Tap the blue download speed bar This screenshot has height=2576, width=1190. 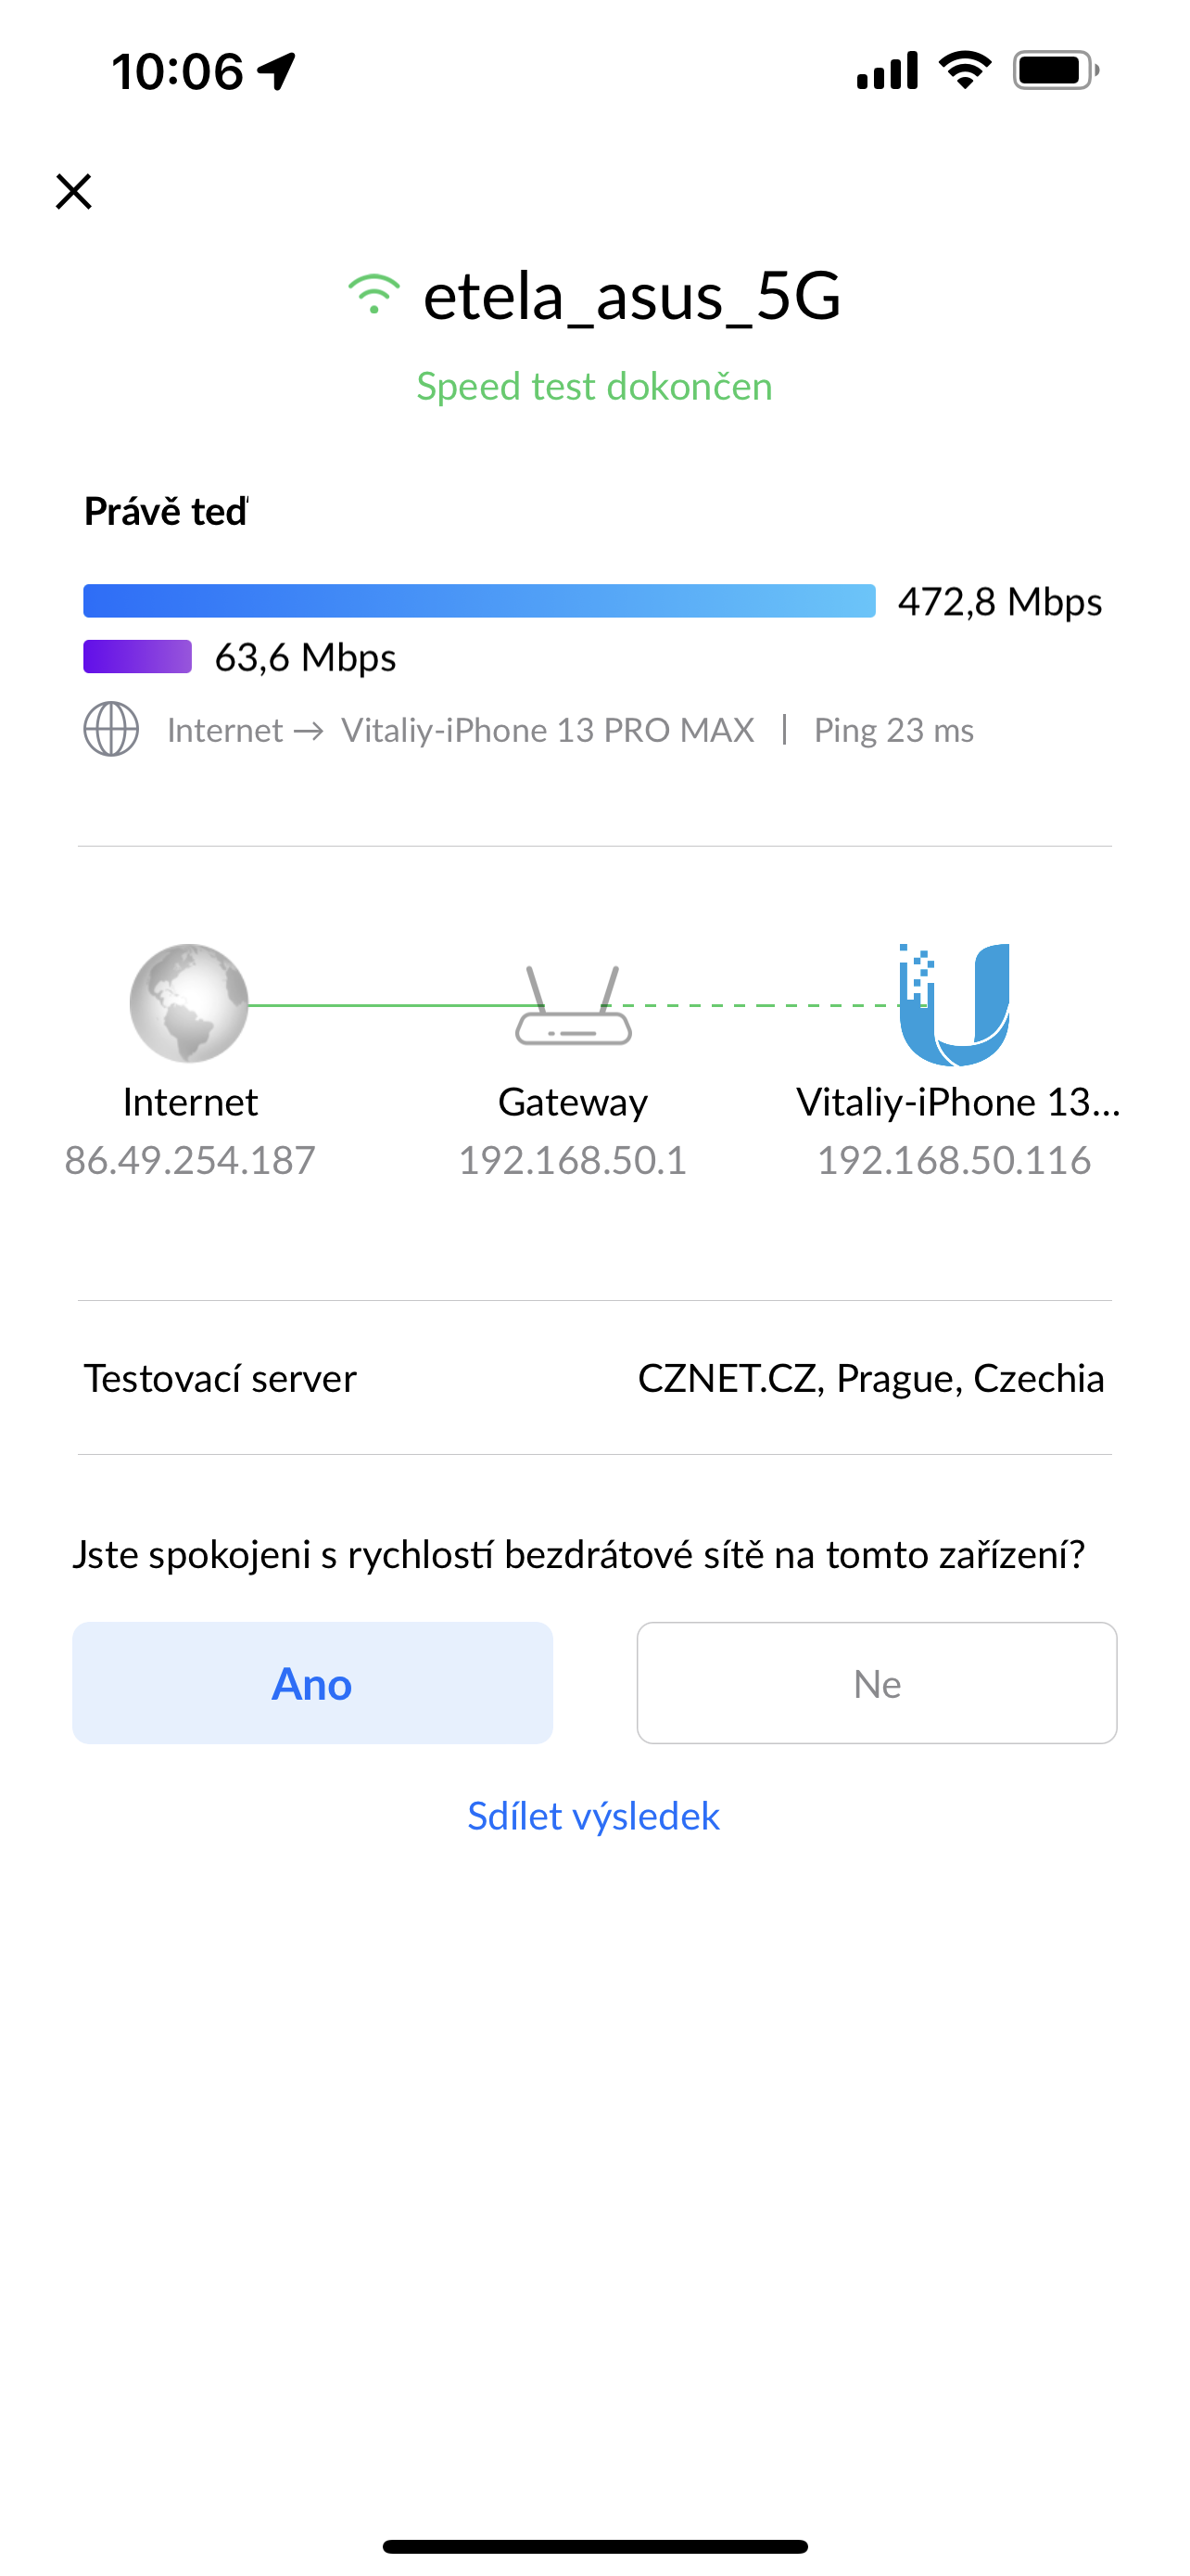tap(479, 601)
